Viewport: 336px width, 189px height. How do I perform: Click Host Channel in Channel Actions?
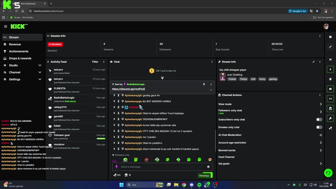pyautogui.click(x=226, y=157)
